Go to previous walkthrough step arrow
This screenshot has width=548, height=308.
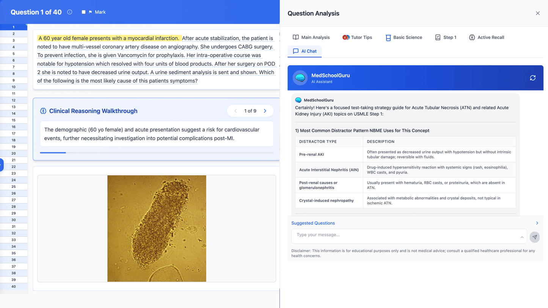[x=236, y=111]
